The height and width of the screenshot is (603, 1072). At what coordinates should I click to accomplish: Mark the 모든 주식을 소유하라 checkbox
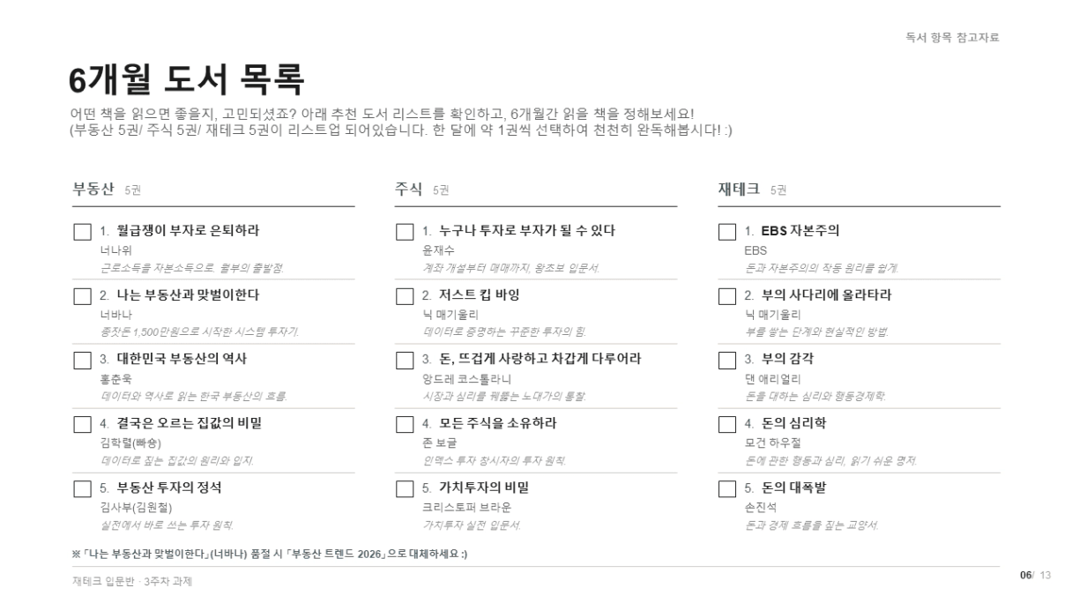tap(405, 424)
